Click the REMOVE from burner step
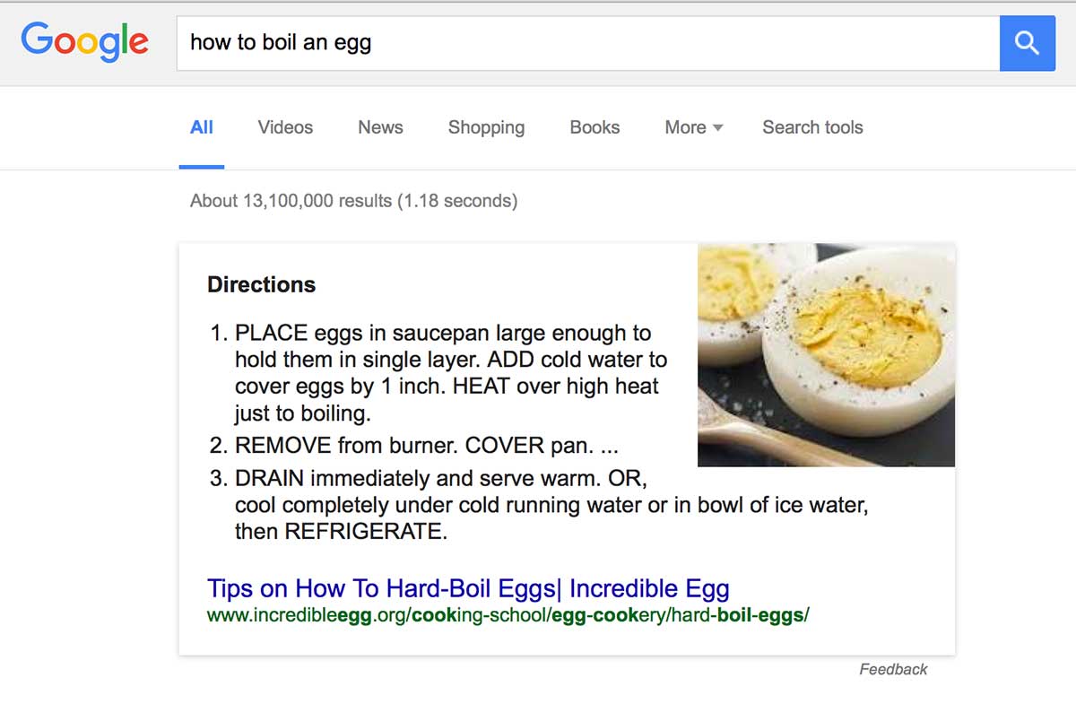This screenshot has height=704, width=1076. 427,446
